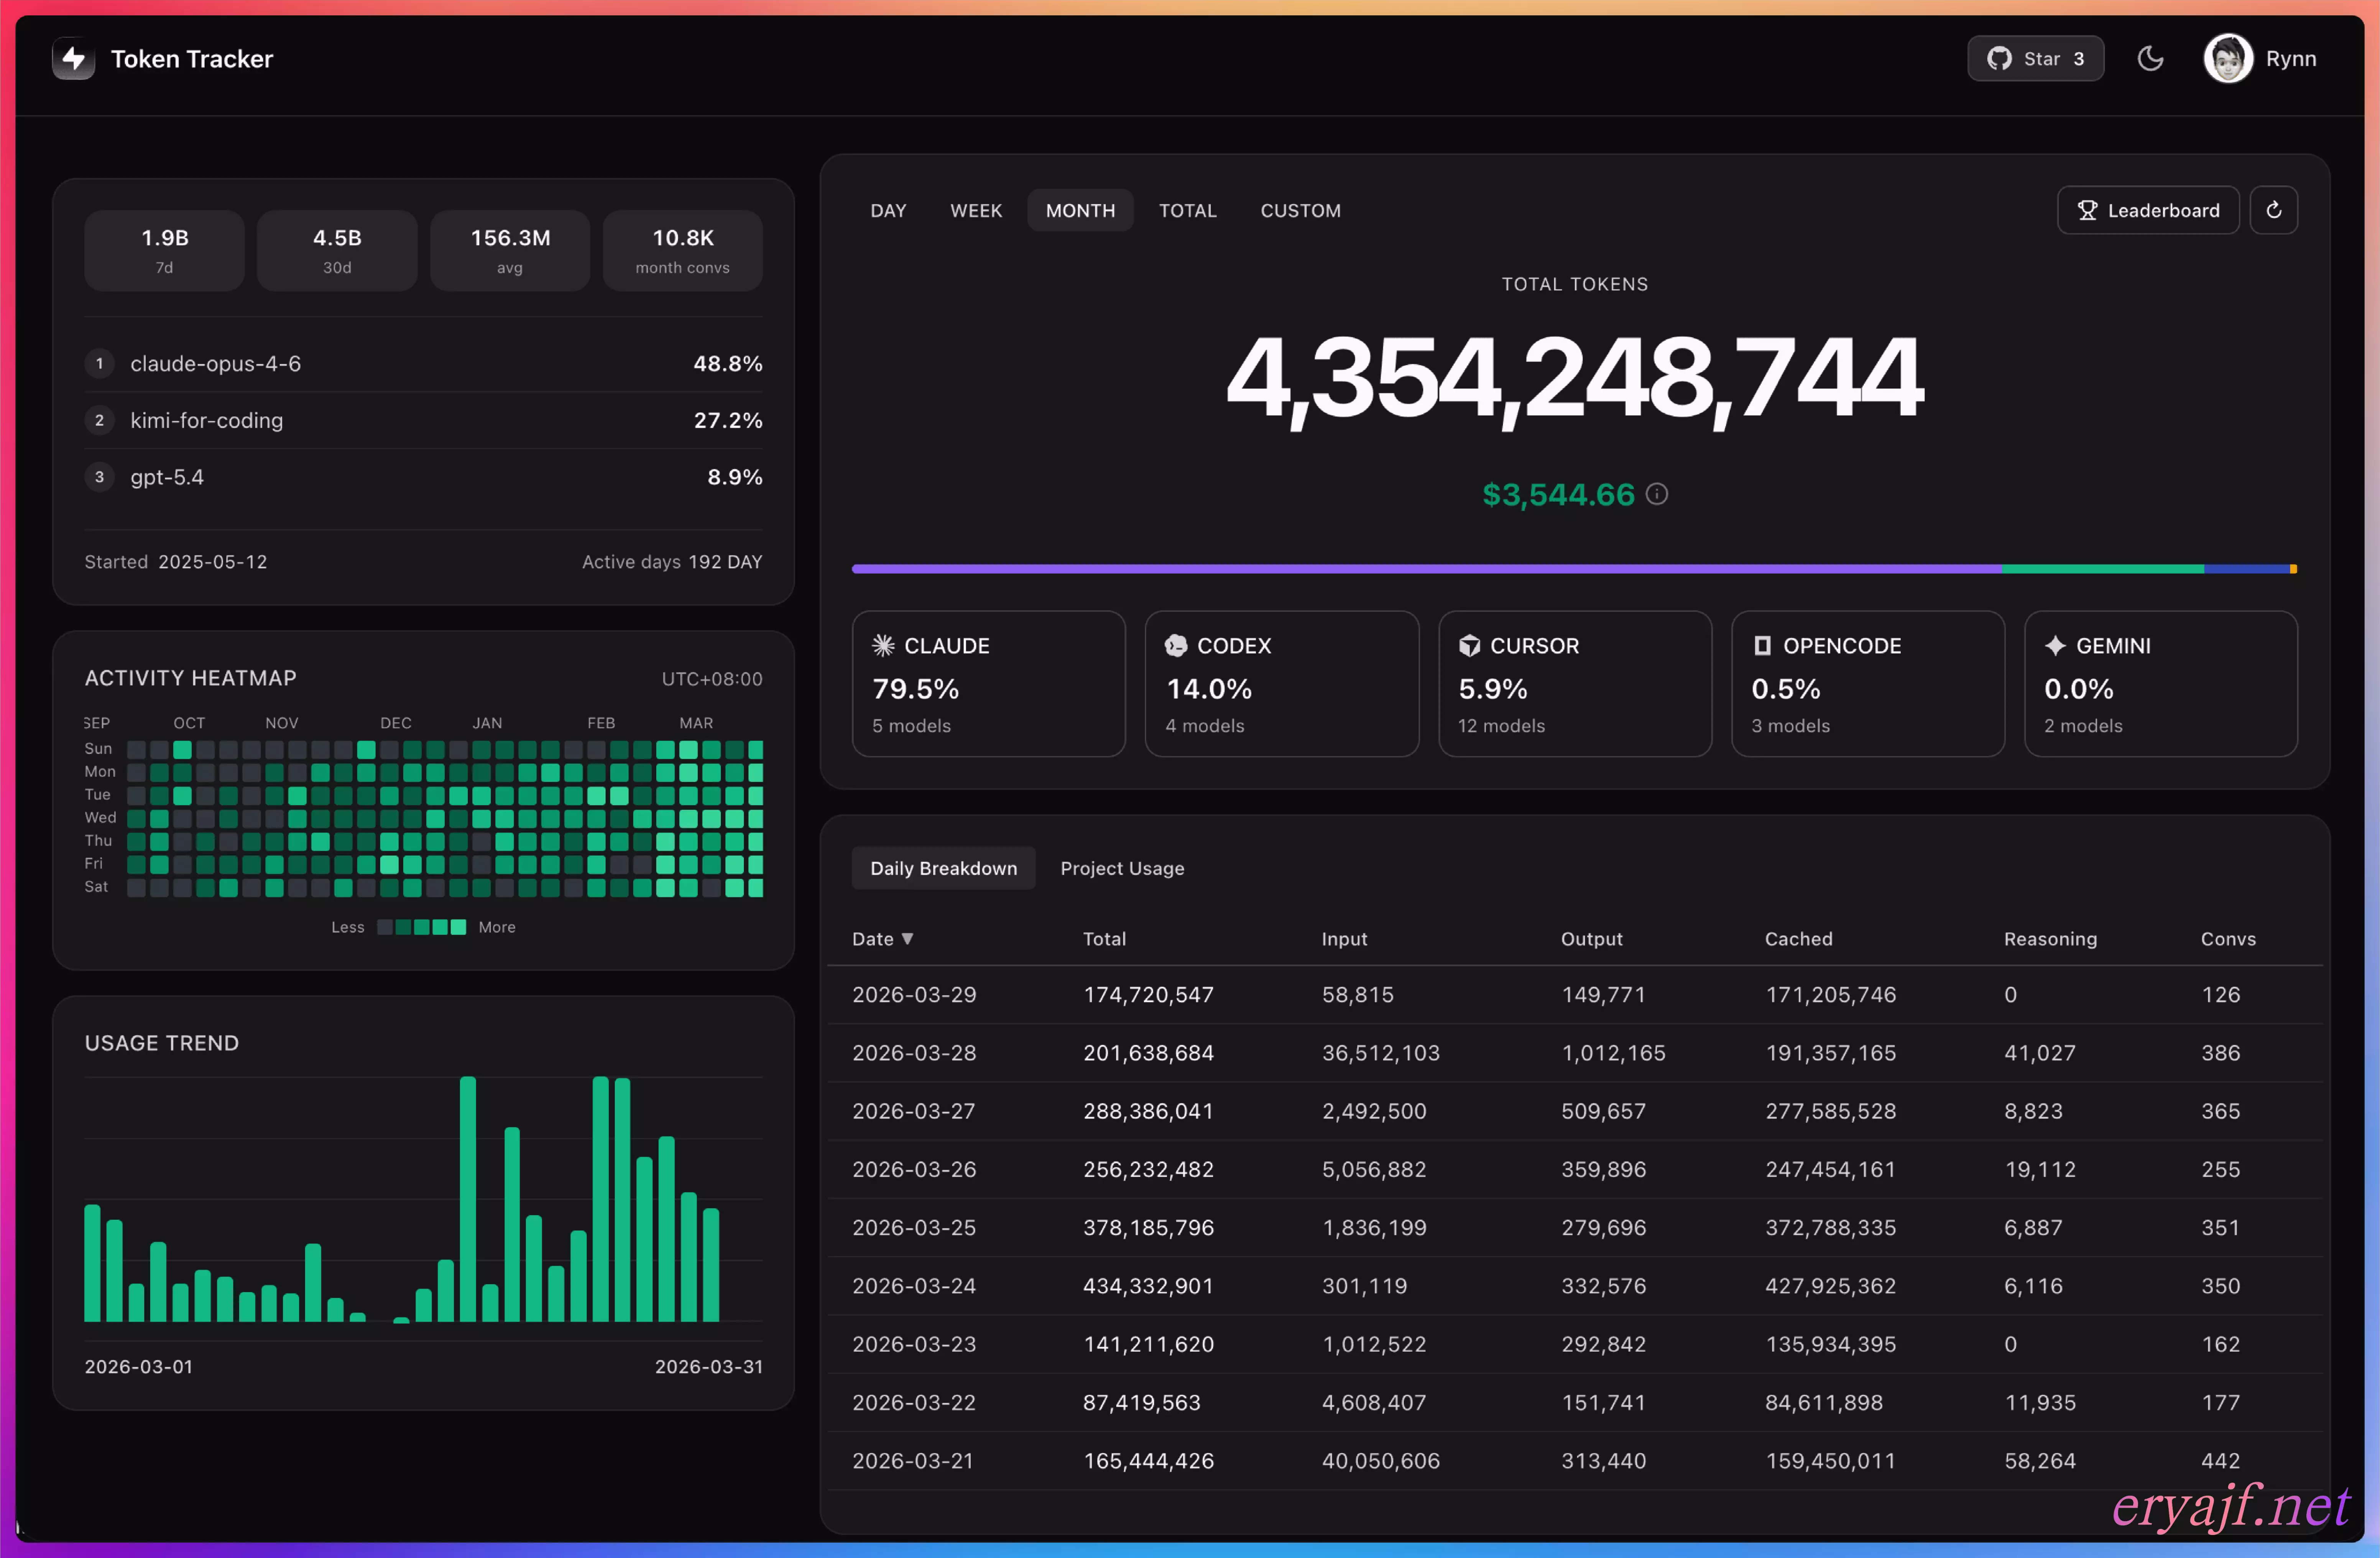2380x1558 pixels.
Task: Sort table by the Date column arrow
Action: click(907, 938)
